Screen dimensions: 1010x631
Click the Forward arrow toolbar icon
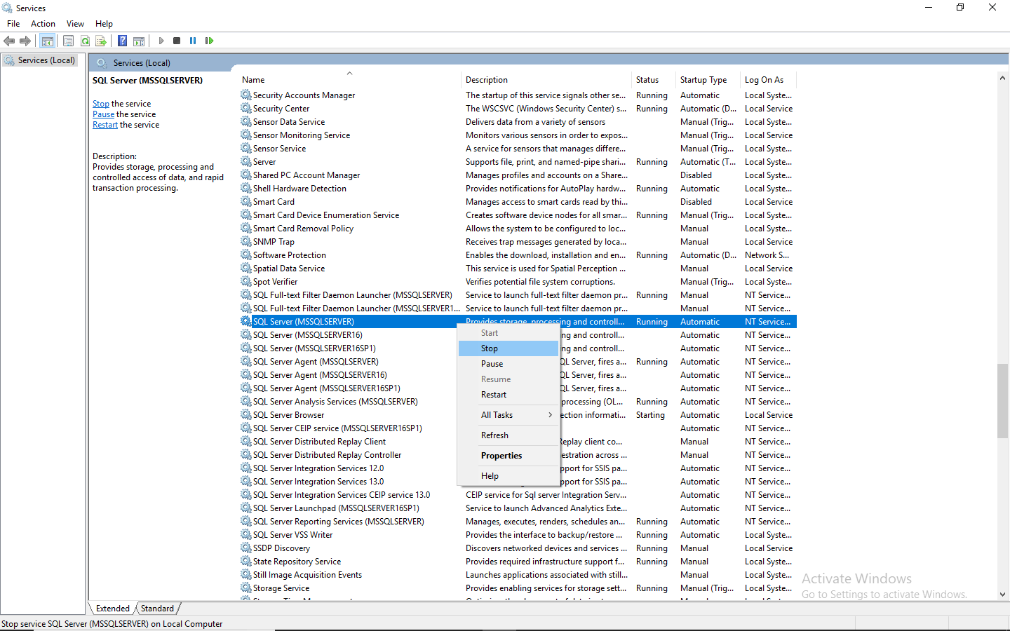25,41
